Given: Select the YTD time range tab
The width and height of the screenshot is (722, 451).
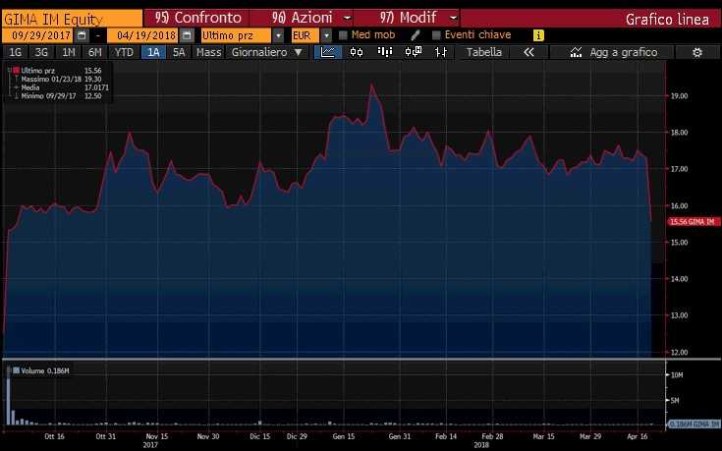Looking at the screenshot, I should pos(124,52).
